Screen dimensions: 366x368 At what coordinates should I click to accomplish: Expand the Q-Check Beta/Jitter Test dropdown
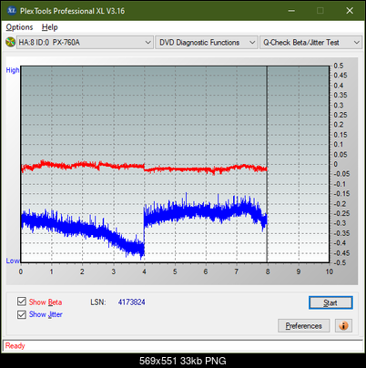(310, 43)
